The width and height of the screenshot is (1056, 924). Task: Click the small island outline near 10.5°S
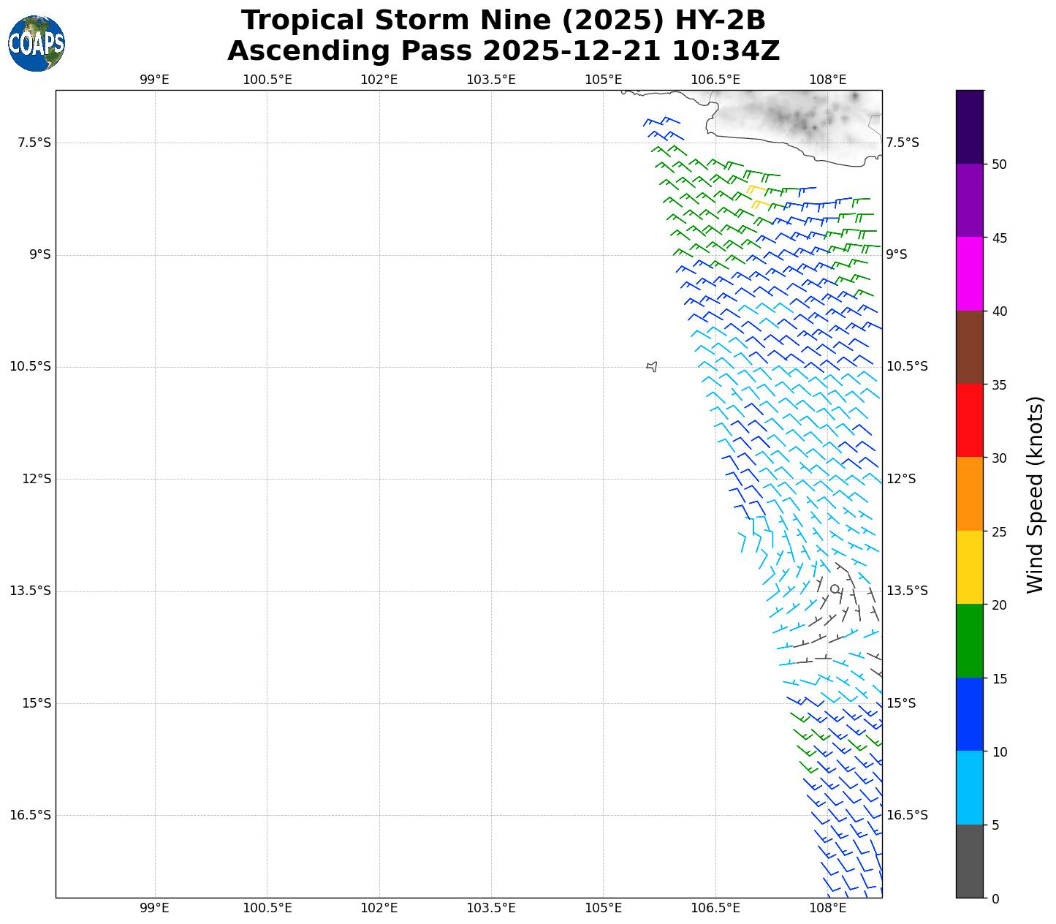[652, 366]
